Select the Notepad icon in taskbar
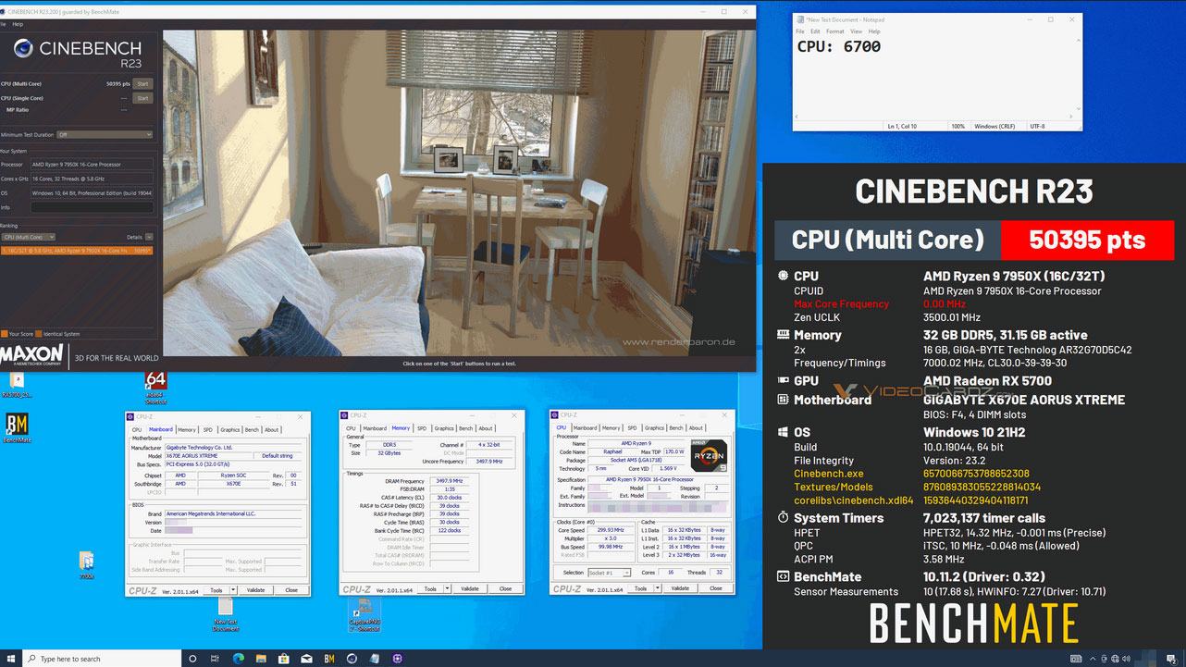This screenshot has width=1186, height=667. pyautogui.click(x=375, y=659)
